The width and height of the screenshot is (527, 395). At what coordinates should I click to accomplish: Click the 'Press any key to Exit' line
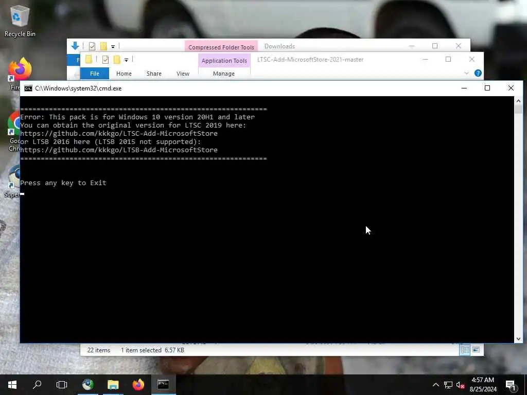[63, 183]
